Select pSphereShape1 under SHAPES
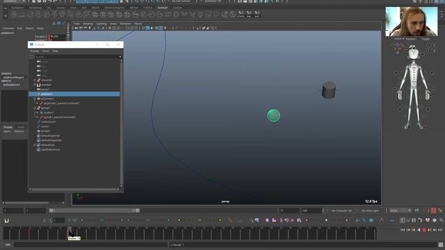Screen dimensions: 445x250 tap(14, 77)
